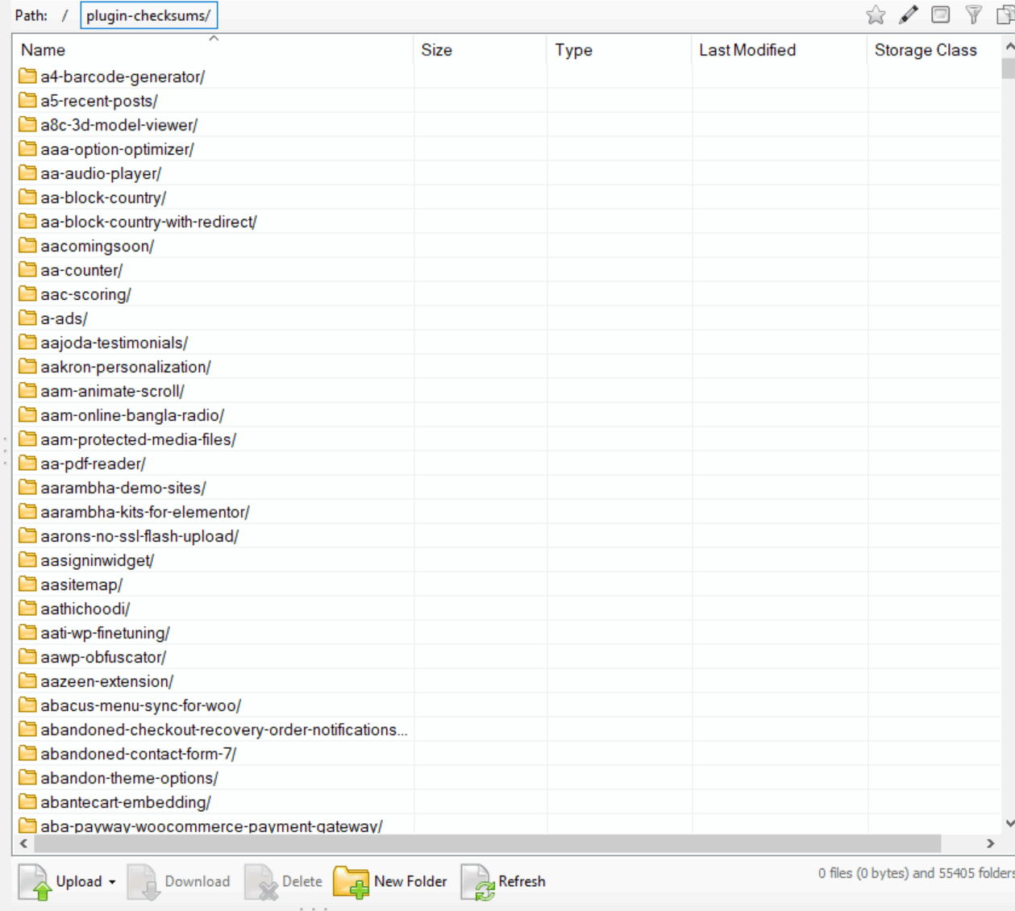Click the vertical scrollbar down arrow
This screenshot has width=1015, height=911.
[x=1008, y=823]
